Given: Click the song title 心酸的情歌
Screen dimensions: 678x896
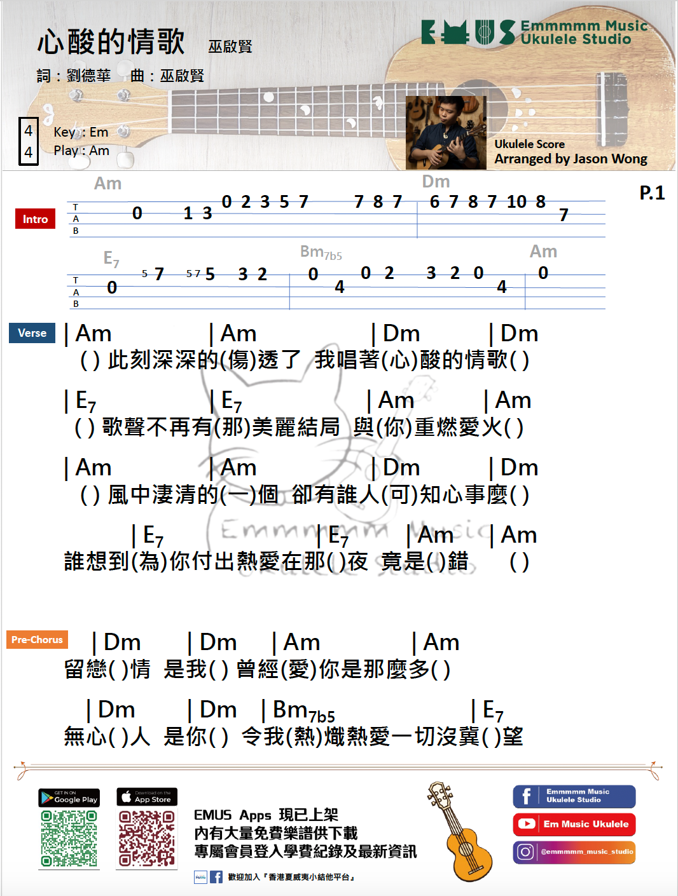Looking at the screenshot, I should click(x=111, y=42).
